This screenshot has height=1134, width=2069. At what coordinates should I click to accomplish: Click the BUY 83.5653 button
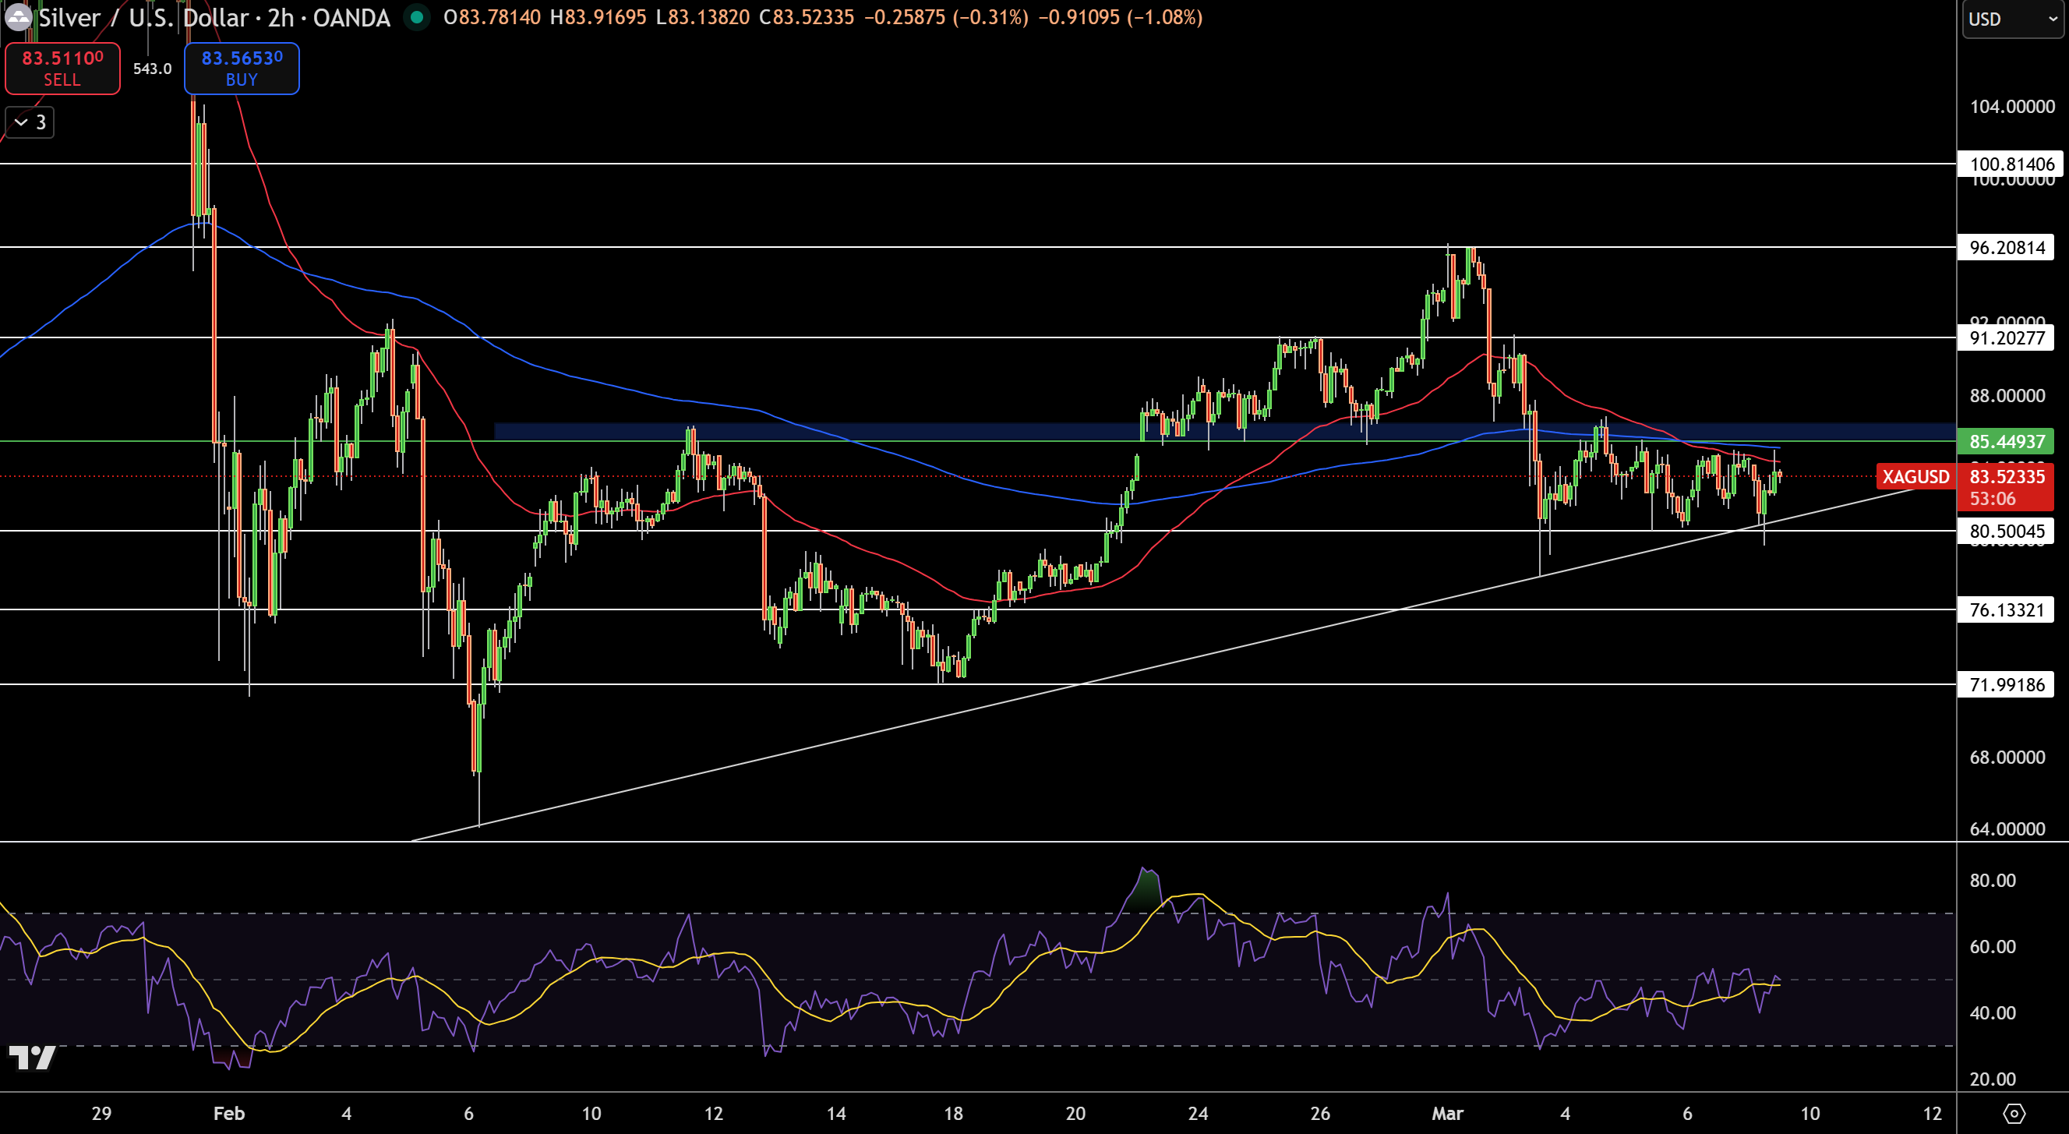[241, 69]
